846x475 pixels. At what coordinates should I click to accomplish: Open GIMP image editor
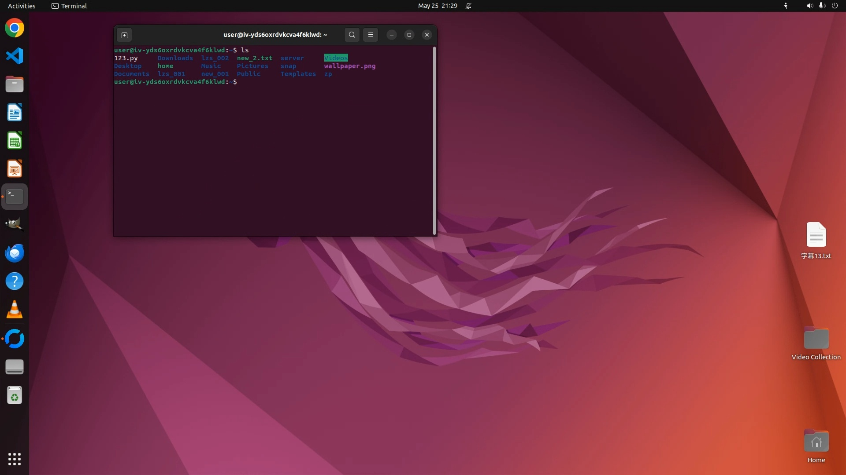pyautogui.click(x=15, y=224)
